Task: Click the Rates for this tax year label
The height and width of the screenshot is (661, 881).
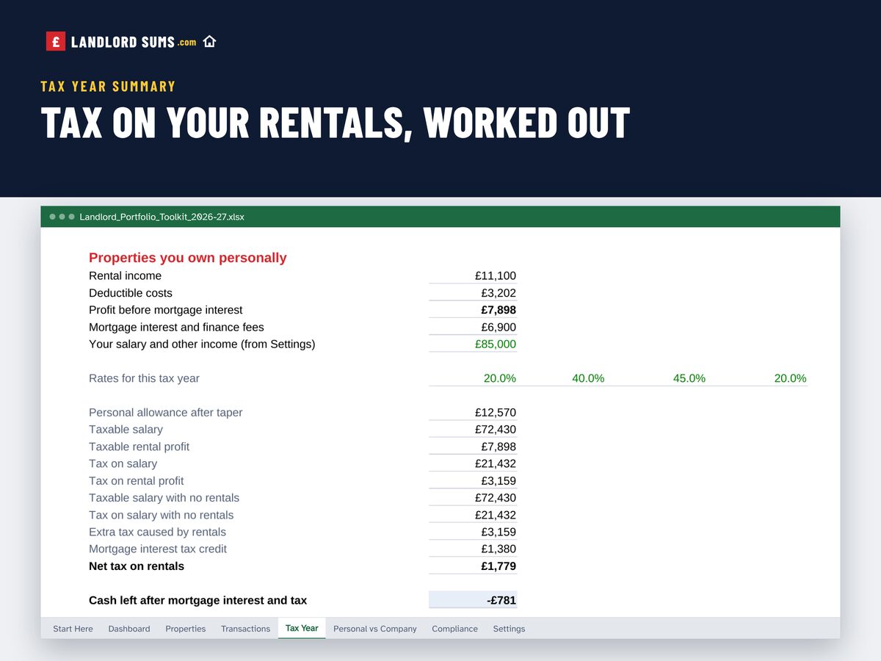Action: [144, 378]
